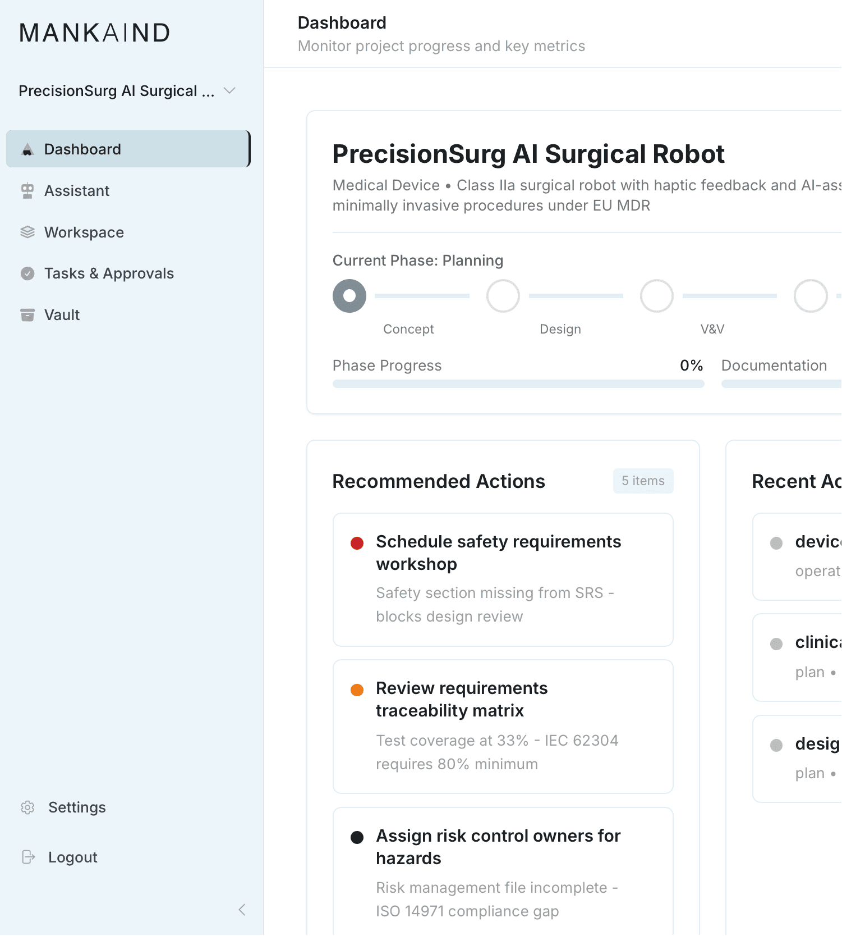Click the Logout arrow icon

coord(28,857)
